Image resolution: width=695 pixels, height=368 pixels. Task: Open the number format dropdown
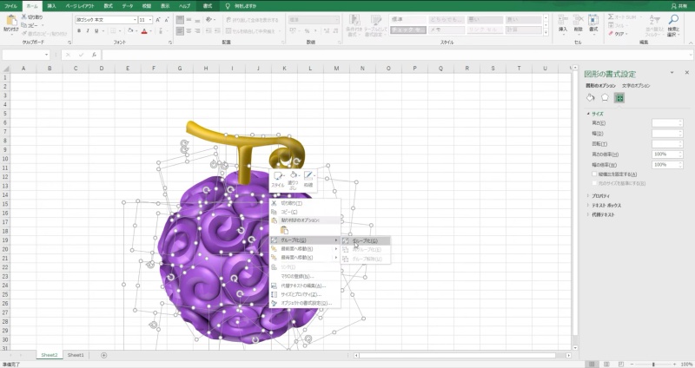tap(337, 20)
